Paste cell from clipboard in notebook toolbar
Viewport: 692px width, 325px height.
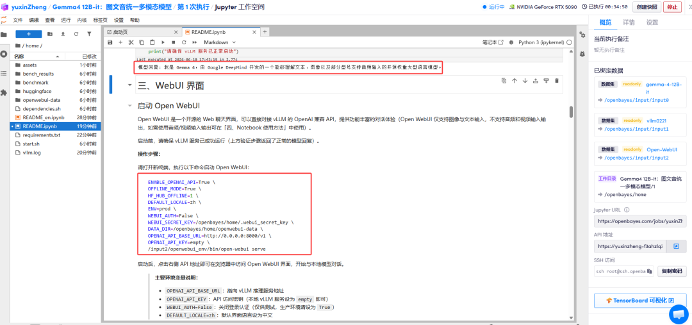point(152,42)
